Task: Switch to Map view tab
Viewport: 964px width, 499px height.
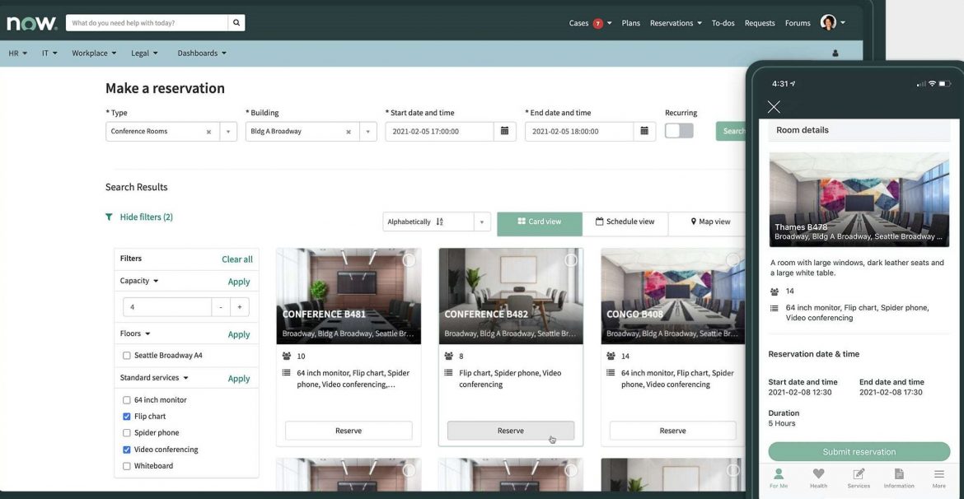Action: [709, 222]
